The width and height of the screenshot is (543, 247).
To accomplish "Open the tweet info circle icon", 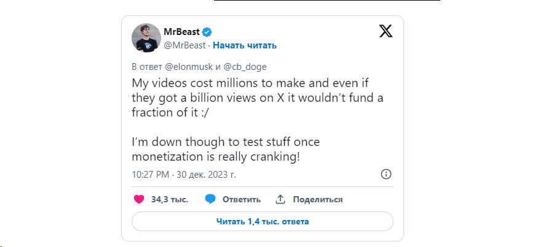I will 386,174.
